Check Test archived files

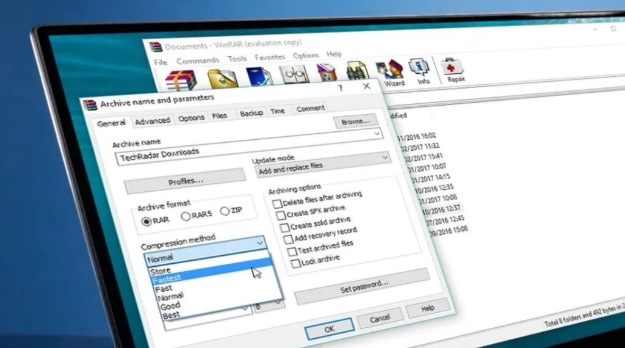292,252
